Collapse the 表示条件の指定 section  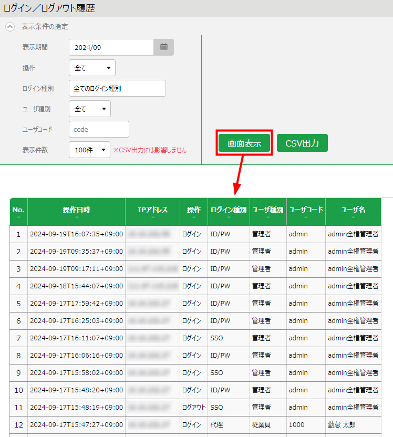coord(10,26)
